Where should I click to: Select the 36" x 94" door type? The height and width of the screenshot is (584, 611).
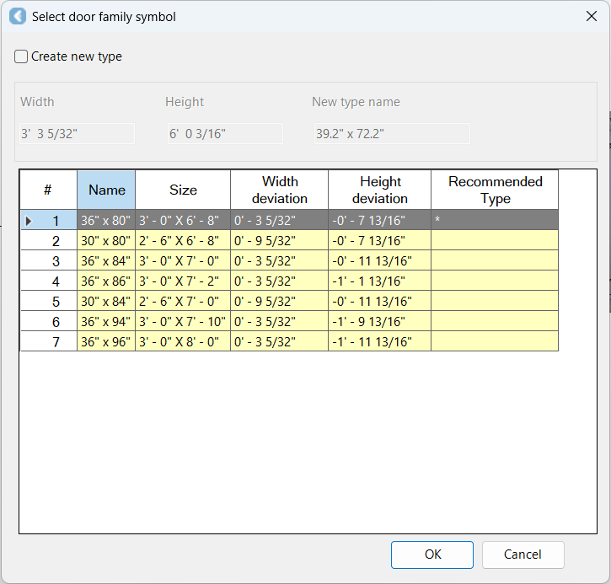[x=106, y=322]
